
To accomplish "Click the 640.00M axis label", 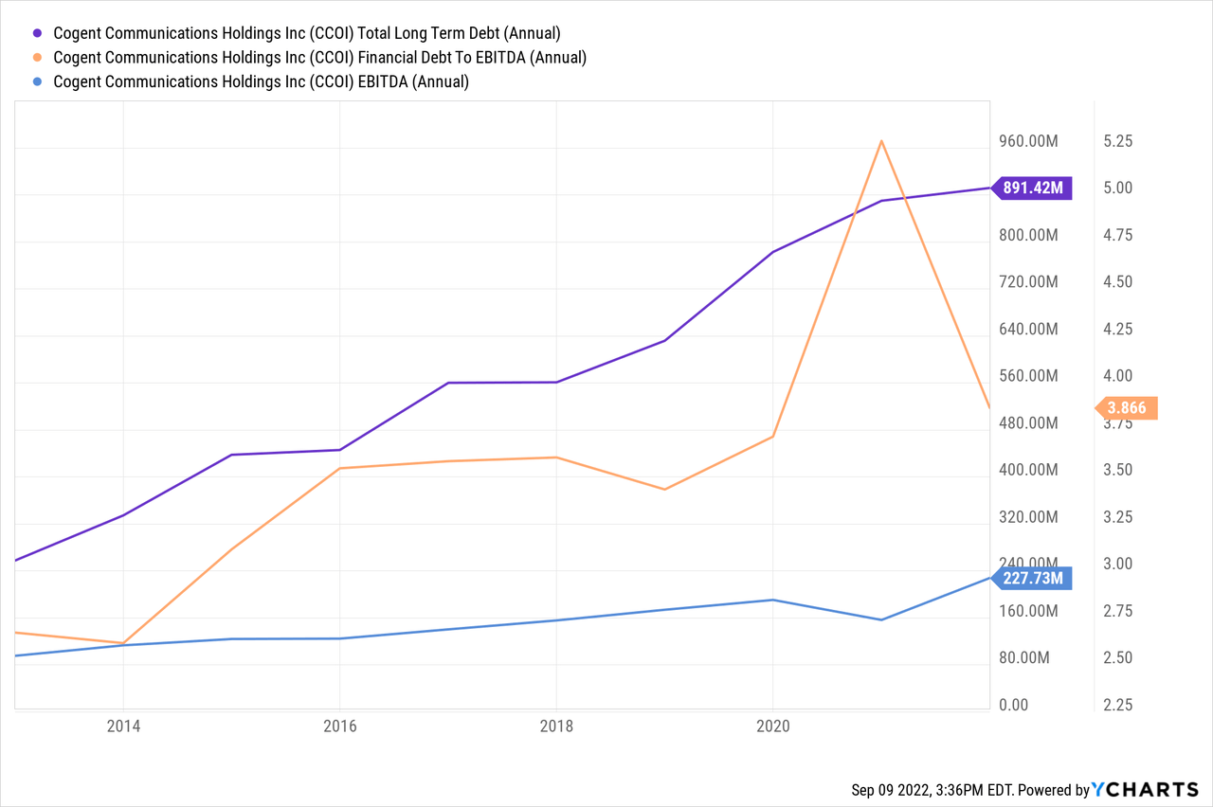I will tap(1029, 329).
